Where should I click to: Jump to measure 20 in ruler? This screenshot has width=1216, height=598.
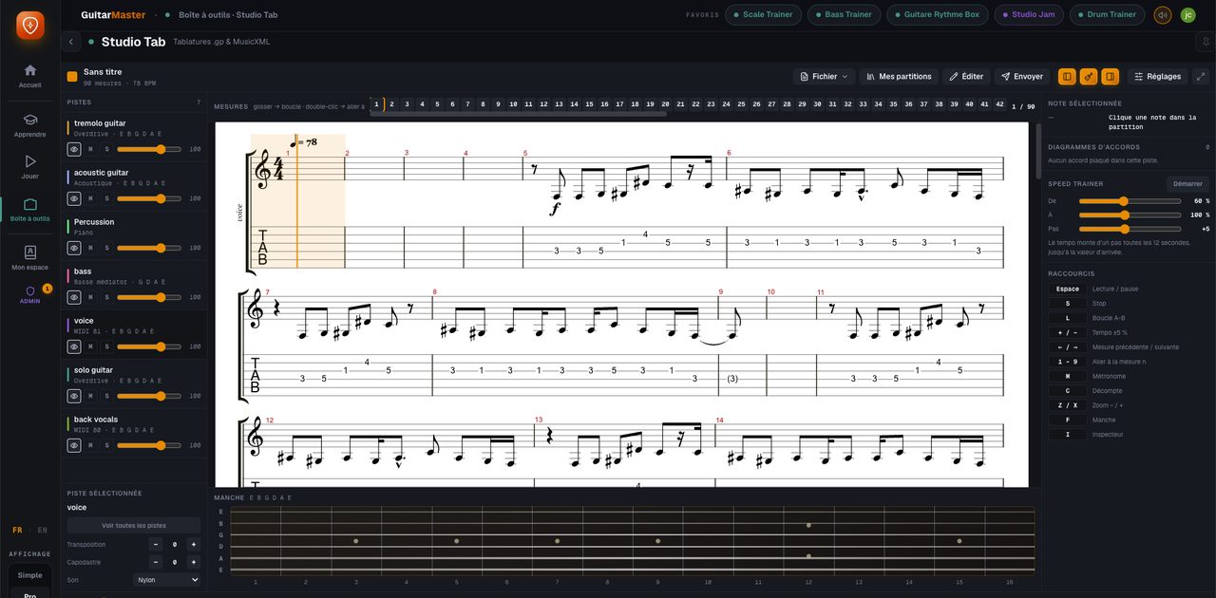tap(665, 104)
